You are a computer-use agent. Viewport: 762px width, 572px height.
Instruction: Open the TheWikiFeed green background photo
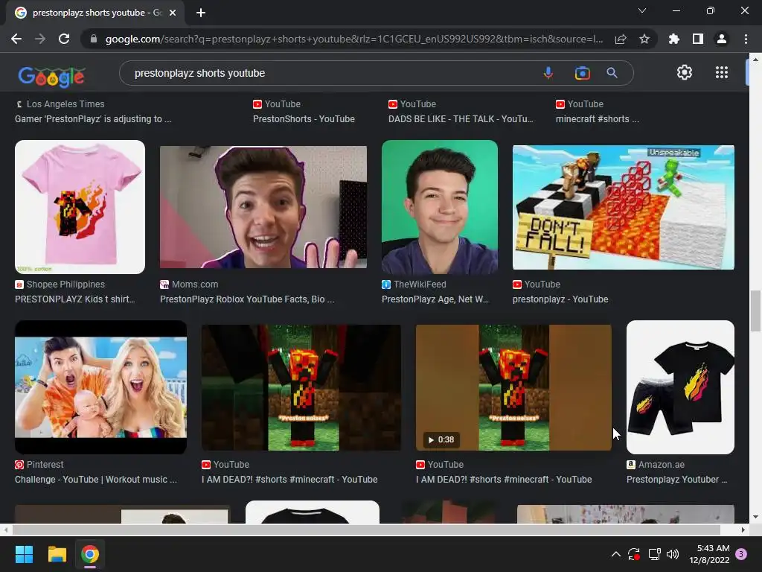(x=439, y=207)
